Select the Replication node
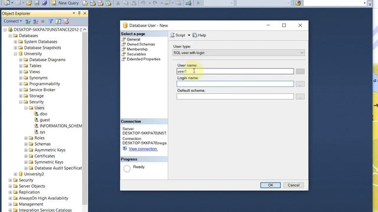The height and width of the screenshot is (212, 378). pyautogui.click(x=29, y=192)
